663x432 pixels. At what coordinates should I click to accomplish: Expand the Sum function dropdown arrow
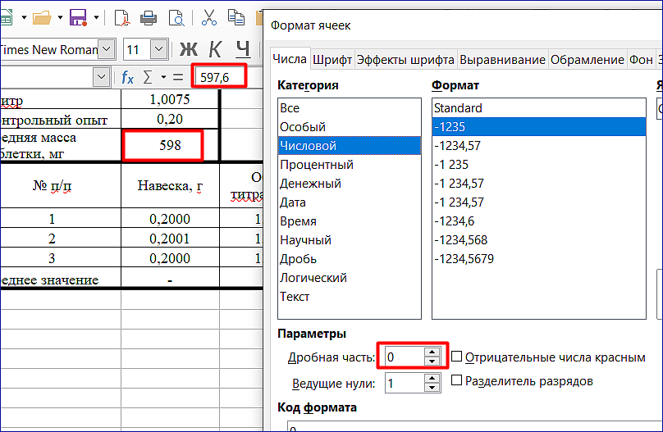pyautogui.click(x=163, y=77)
